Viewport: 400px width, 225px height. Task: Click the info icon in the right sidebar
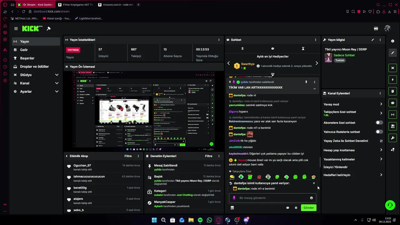pos(393,41)
